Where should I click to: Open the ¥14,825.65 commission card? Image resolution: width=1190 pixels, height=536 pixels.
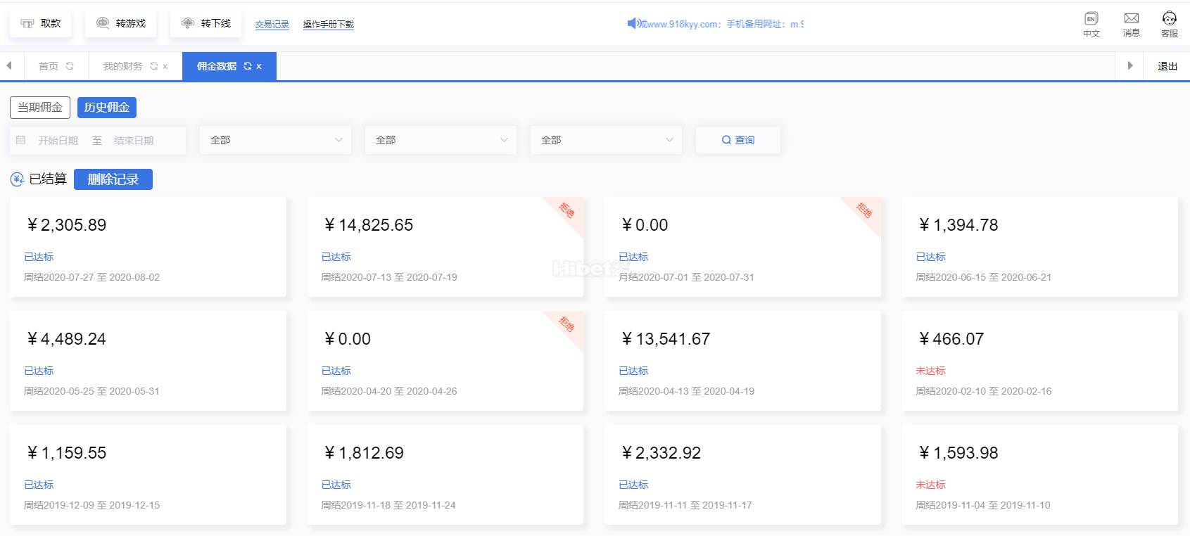click(x=445, y=247)
